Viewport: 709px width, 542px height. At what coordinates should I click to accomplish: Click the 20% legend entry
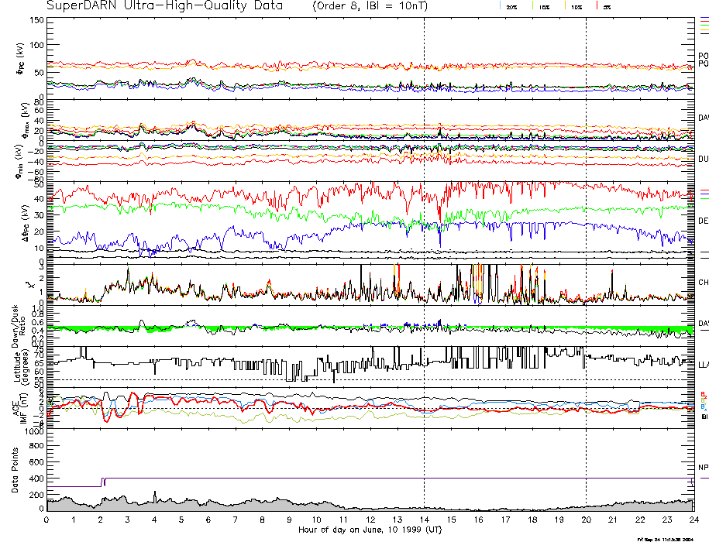(512, 6)
